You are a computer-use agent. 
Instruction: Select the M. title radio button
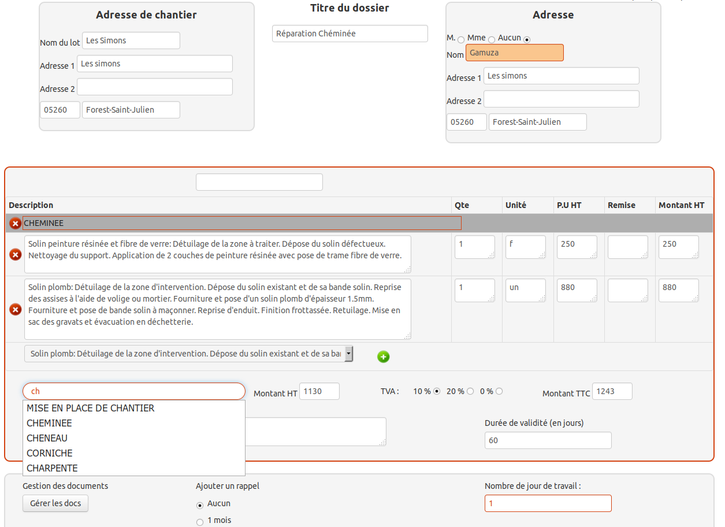pyautogui.click(x=461, y=39)
